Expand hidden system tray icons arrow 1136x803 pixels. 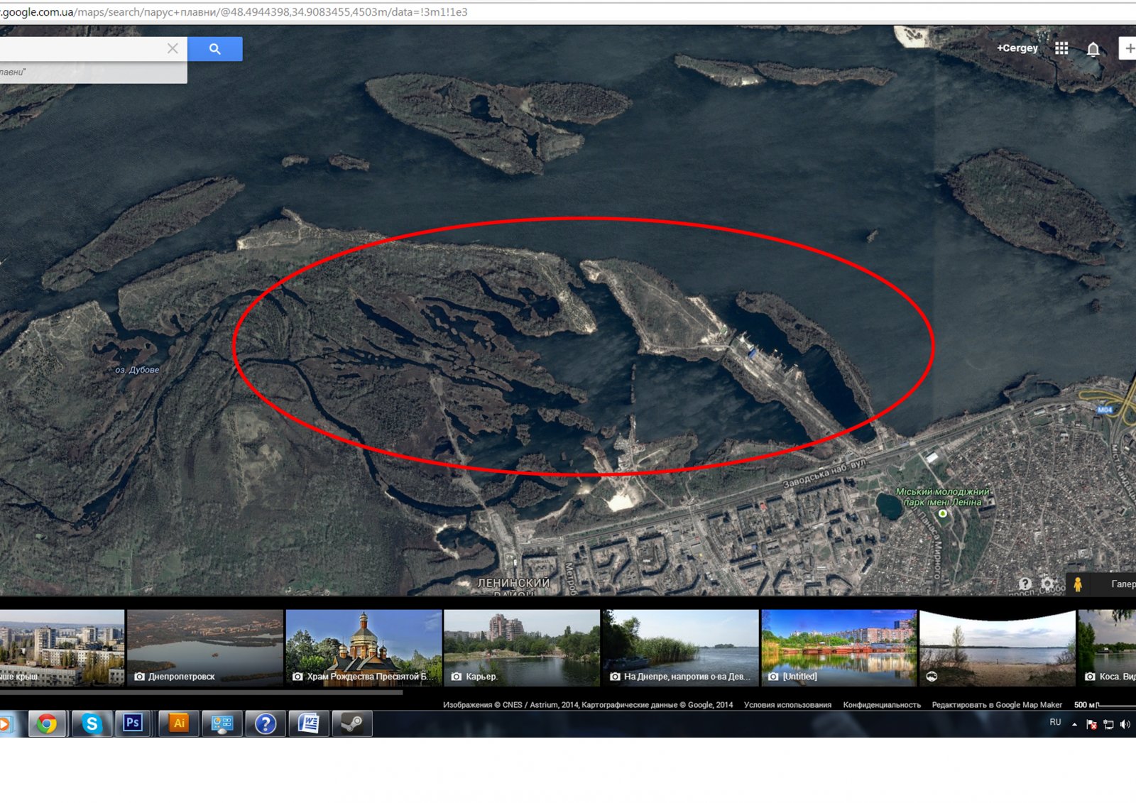pos(1074,724)
